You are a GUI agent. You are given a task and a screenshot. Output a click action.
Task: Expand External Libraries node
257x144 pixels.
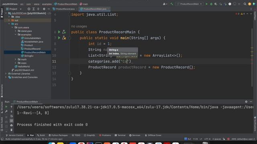[6, 74]
